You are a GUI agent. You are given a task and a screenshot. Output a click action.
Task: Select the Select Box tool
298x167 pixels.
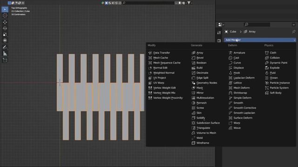[x=5, y=9]
